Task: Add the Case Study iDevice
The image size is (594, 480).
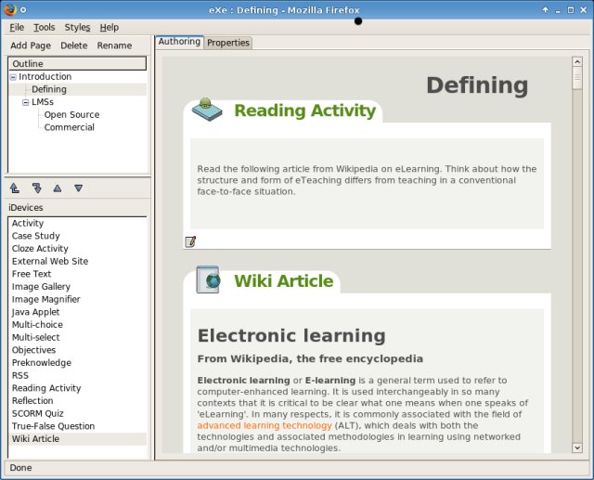Action: tap(77, 236)
